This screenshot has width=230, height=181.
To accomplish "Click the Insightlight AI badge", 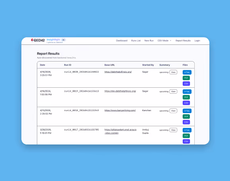I will click(x=63, y=40).
